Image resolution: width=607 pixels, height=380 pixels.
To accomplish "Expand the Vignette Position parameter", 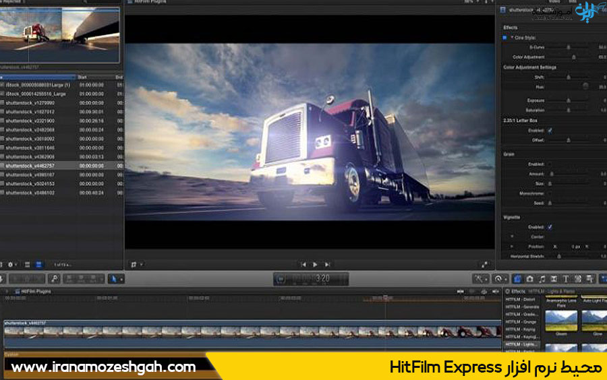I will pos(512,246).
